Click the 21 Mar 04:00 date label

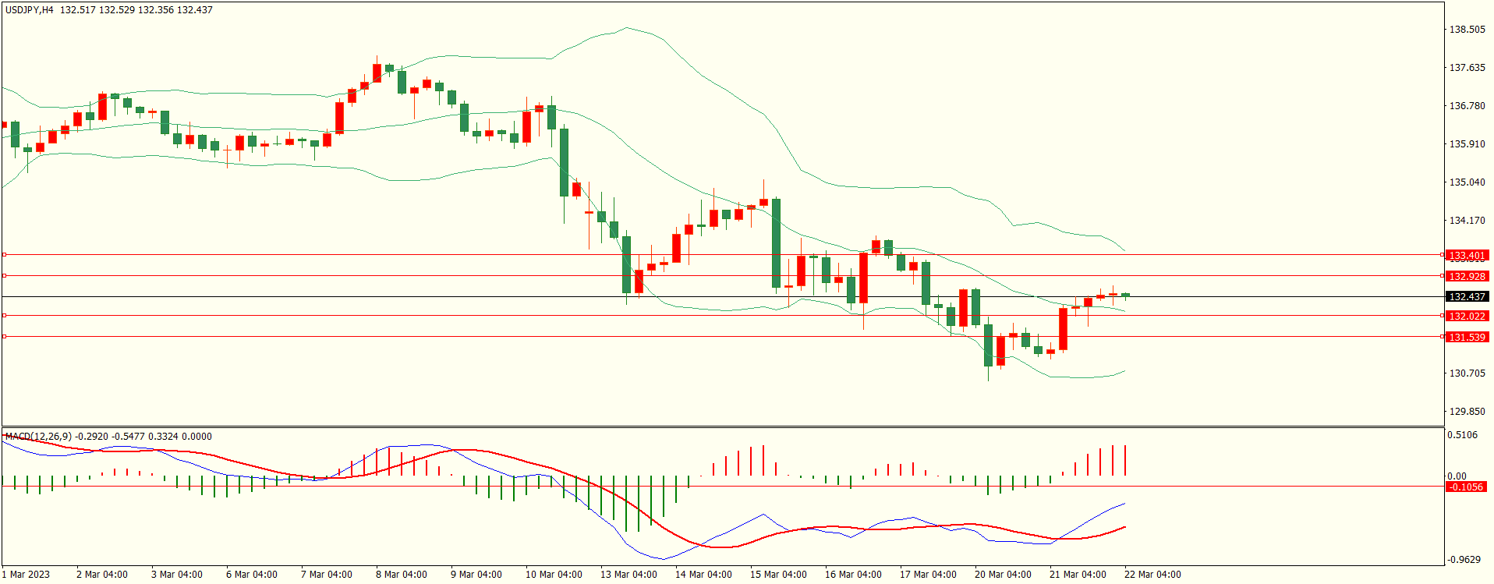pos(1078,575)
